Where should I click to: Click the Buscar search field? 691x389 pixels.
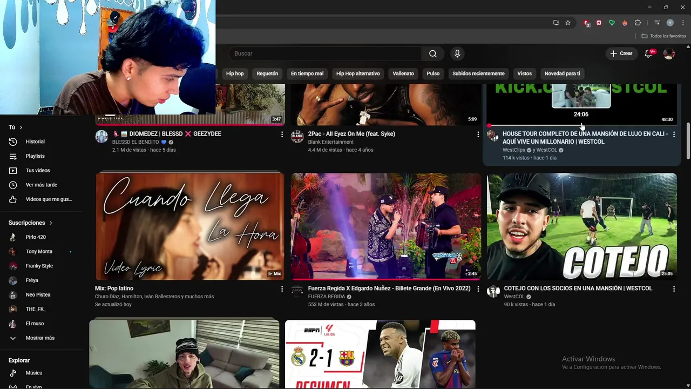coord(326,53)
